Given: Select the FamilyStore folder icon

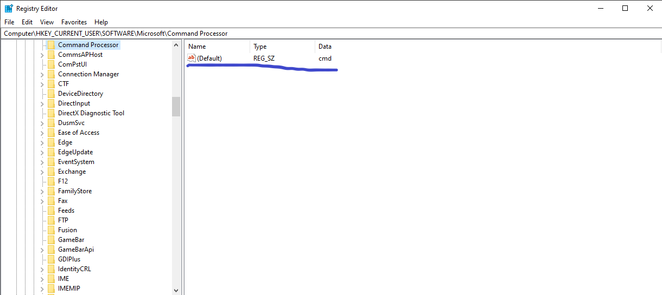Looking at the screenshot, I should [51, 191].
